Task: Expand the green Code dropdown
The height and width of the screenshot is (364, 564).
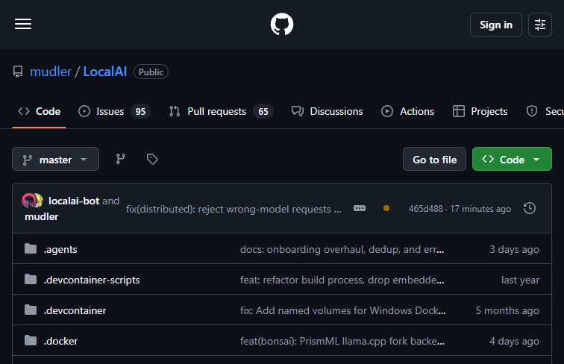Action: point(512,159)
